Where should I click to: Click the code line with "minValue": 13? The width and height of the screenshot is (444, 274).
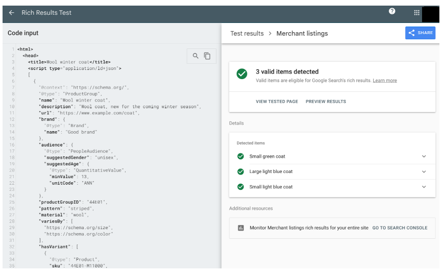click(x=69, y=177)
